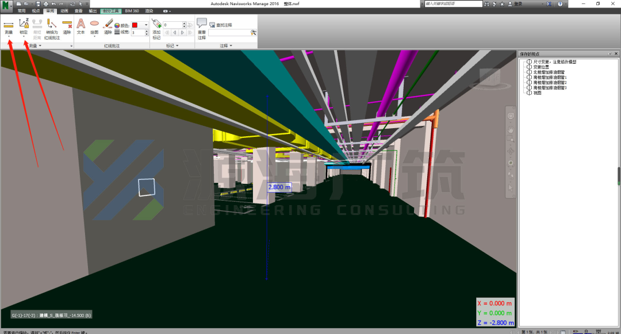Image resolution: width=621 pixels, height=334 pixels.
Task: Click the 2.800 m measurement label
Action: point(279,187)
